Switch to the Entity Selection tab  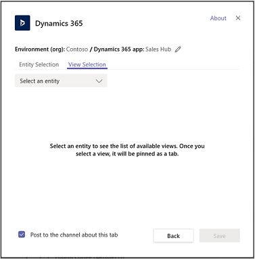[39, 64]
